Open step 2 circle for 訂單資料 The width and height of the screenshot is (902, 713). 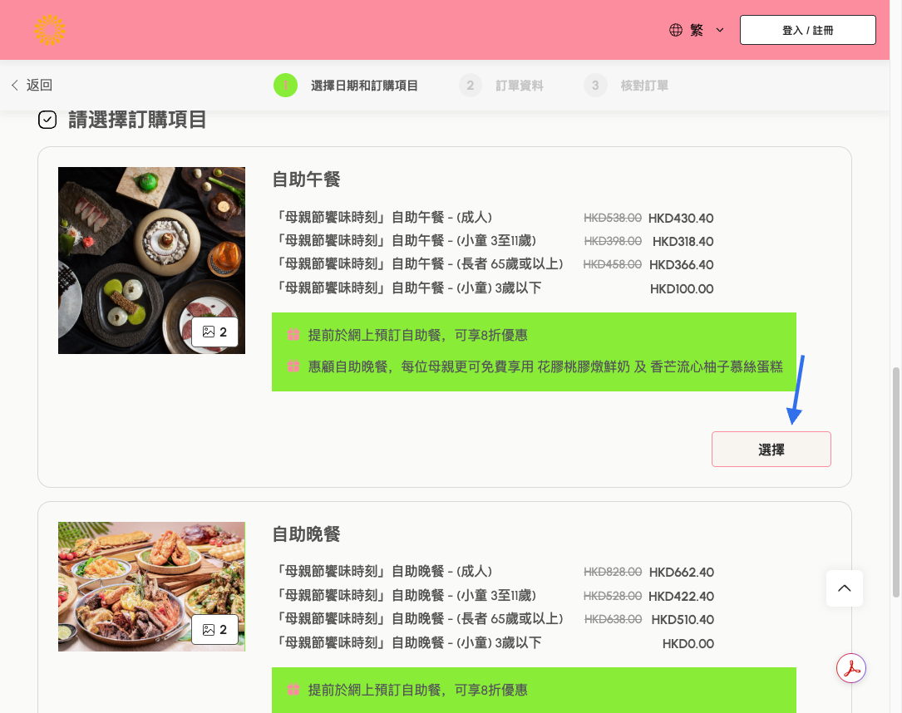coord(470,85)
